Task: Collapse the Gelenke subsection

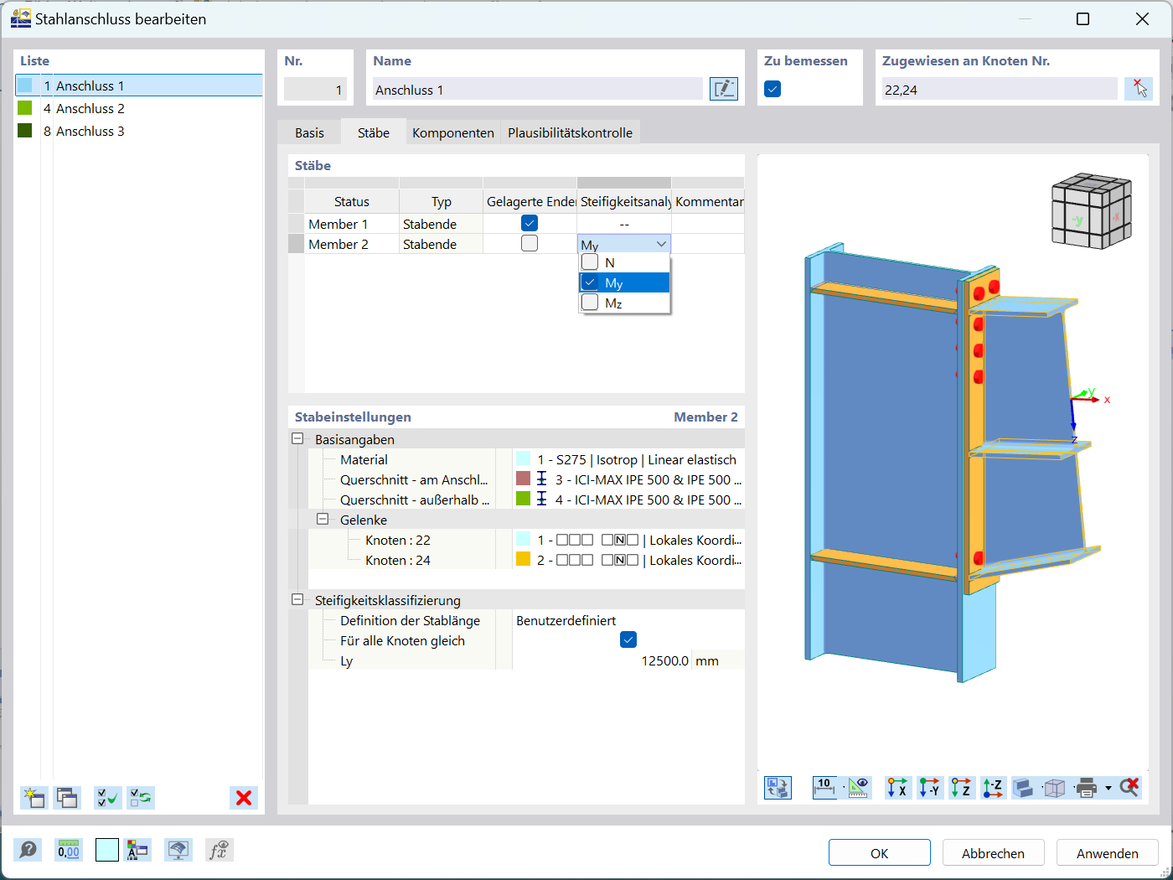Action: click(323, 520)
